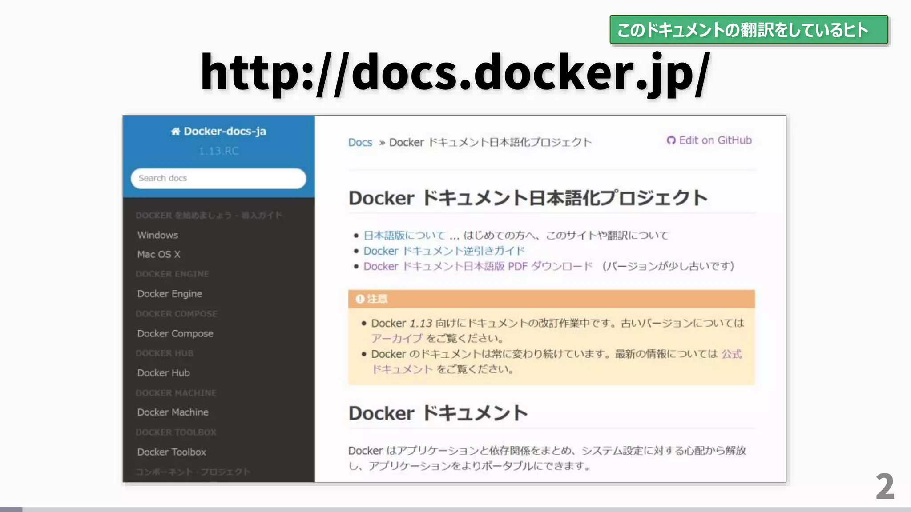Screen dimensions: 911x512
Task: Go to Docker Hub in sidebar
Action: point(163,373)
